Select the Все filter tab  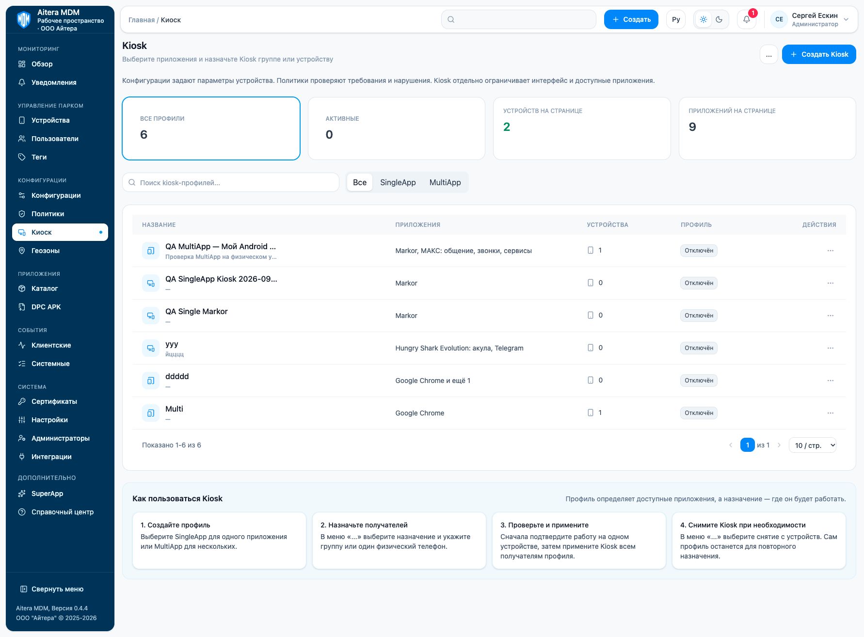click(x=360, y=182)
